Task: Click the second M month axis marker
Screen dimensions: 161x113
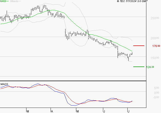Action: tap(78, 111)
